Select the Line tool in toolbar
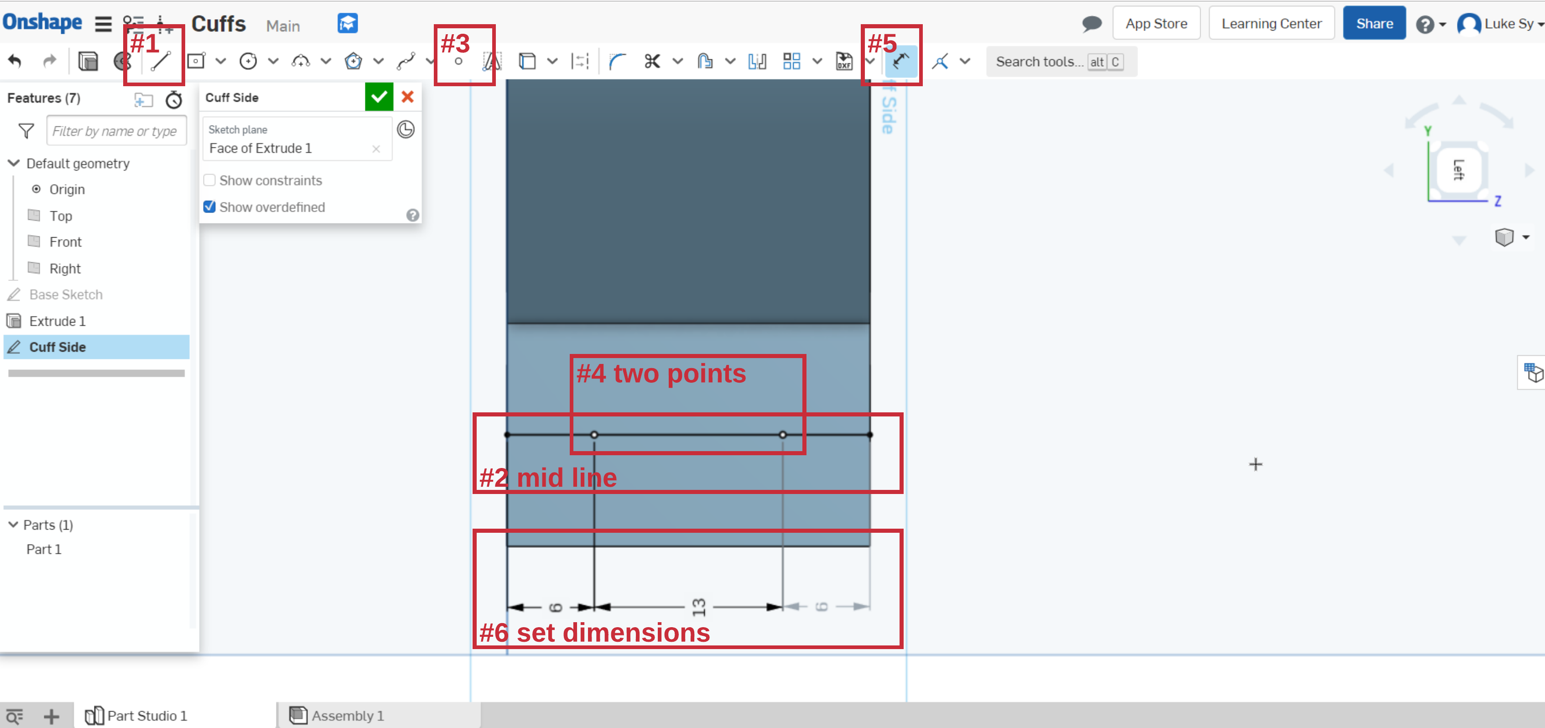 [x=159, y=61]
